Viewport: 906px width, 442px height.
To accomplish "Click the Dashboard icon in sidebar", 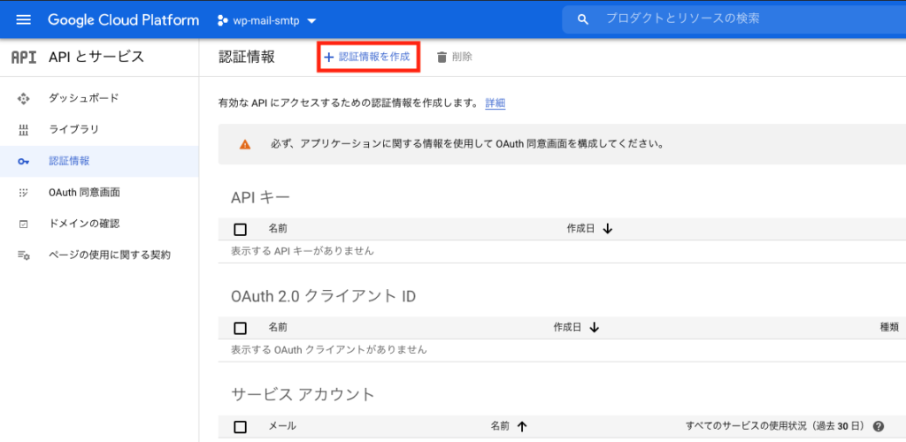I will (24, 98).
